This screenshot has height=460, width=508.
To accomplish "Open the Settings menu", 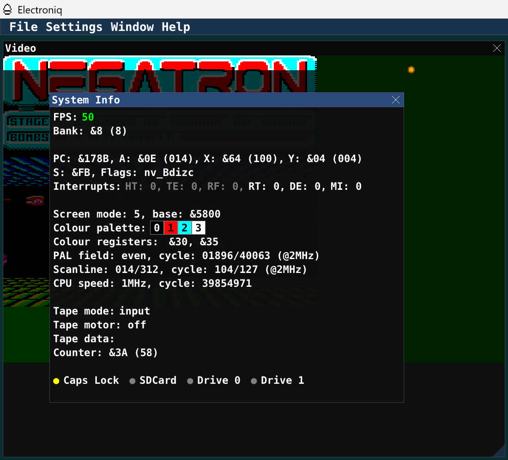I will pyautogui.click(x=74, y=27).
